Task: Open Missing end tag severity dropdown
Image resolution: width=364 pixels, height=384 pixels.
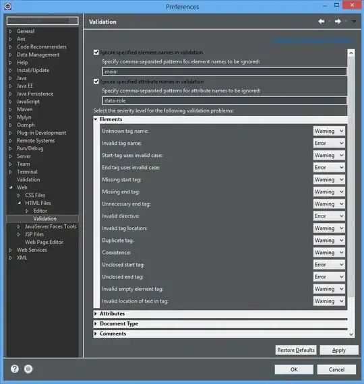Action: 329,192
